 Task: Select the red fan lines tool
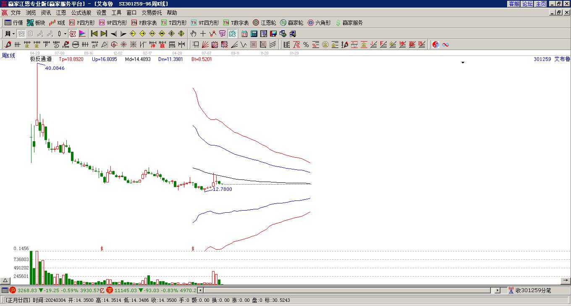pos(205,45)
